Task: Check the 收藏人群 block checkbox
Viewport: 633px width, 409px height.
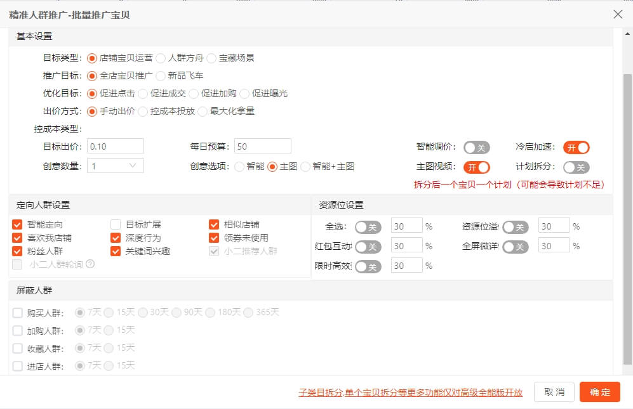Action: tap(17, 348)
